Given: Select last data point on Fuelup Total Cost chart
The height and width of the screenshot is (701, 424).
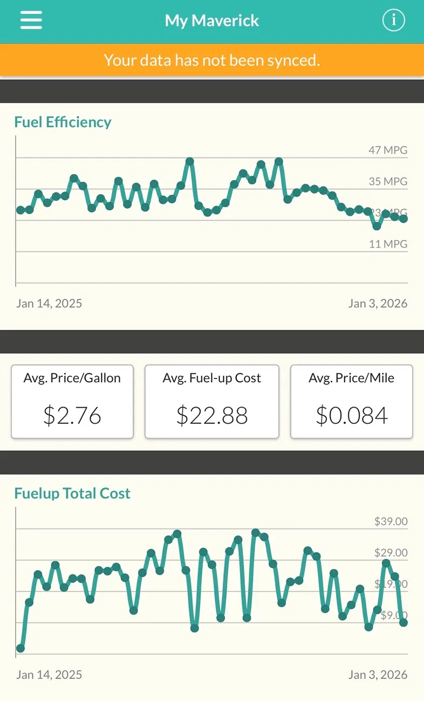Looking at the screenshot, I should point(403,622).
